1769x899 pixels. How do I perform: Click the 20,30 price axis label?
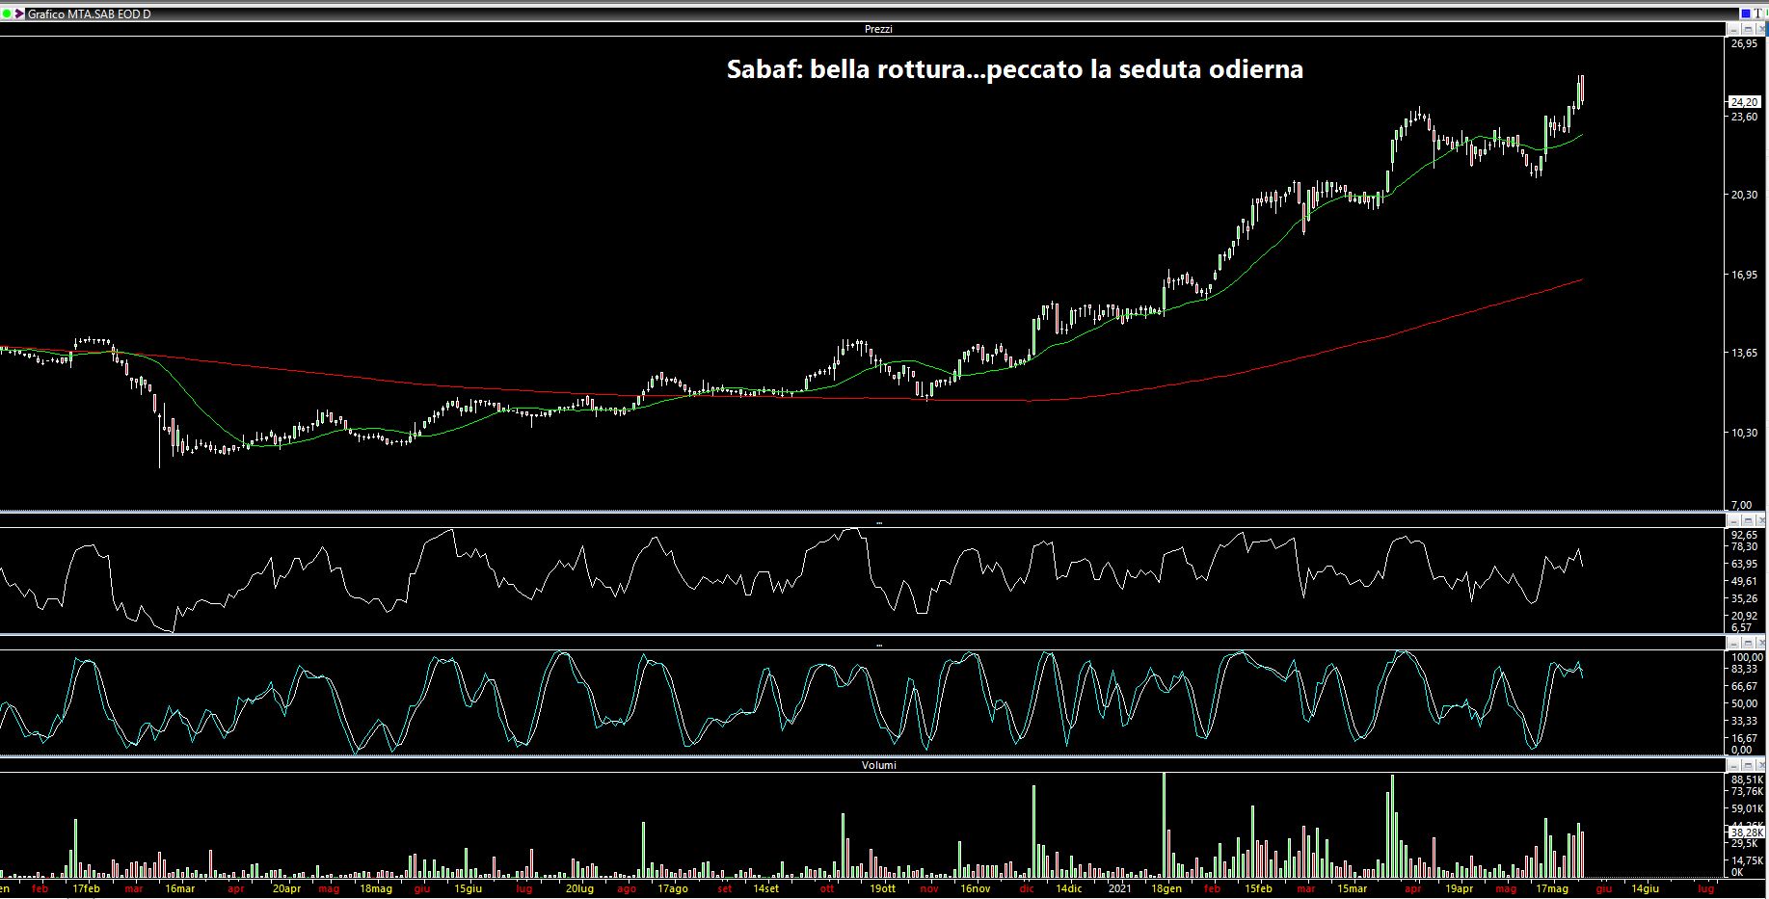1744,195
